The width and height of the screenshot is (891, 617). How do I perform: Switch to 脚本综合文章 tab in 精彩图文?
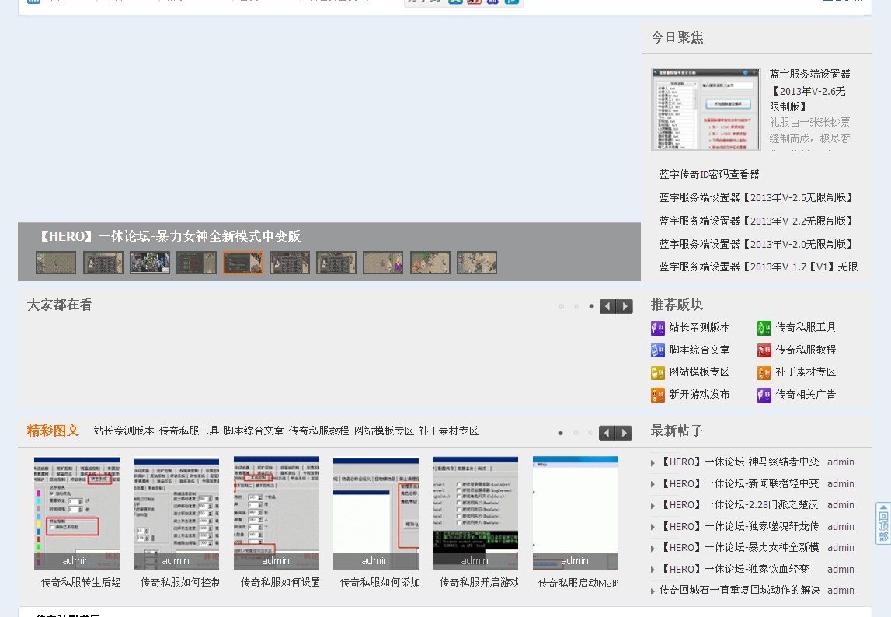[253, 431]
